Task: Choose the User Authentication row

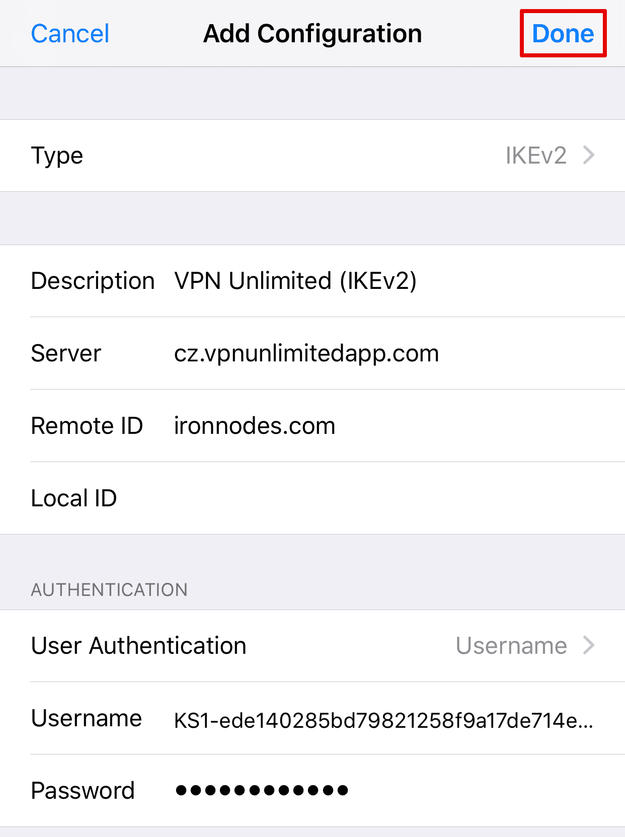Action: [x=138, y=646]
